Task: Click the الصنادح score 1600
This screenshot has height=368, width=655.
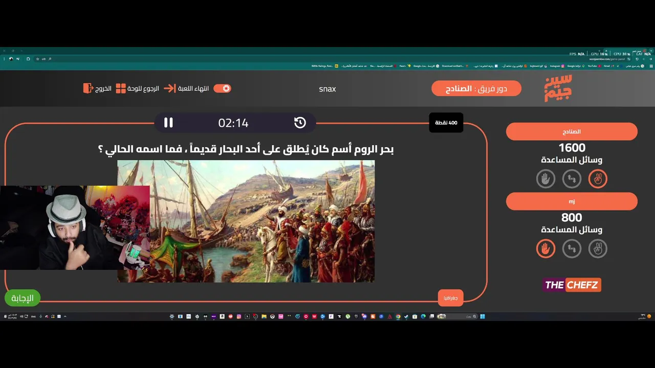Action: (572, 148)
